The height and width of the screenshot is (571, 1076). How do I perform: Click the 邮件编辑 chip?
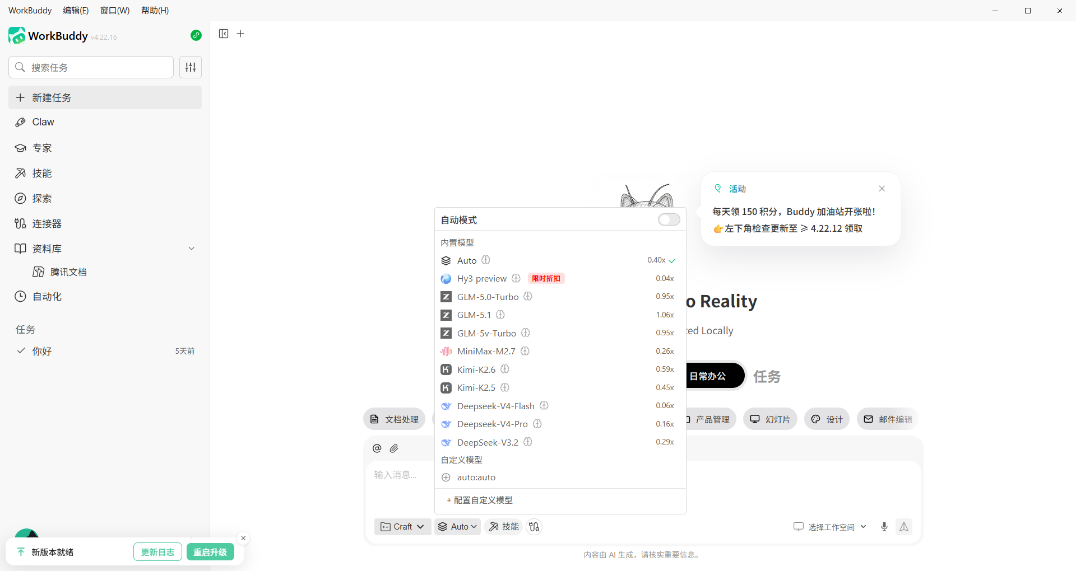point(888,419)
